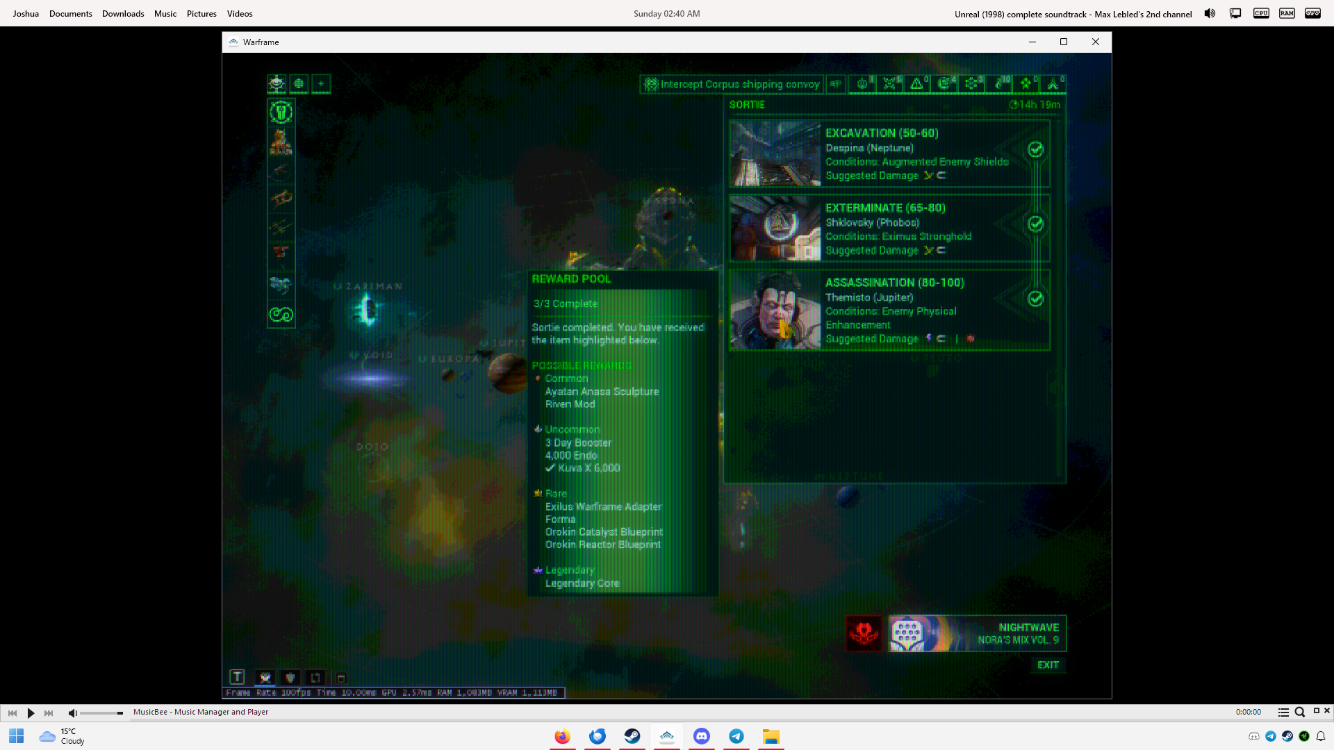Select the clan chat icon with blue underline
Image resolution: width=1334 pixels, height=750 pixels.
(265, 678)
